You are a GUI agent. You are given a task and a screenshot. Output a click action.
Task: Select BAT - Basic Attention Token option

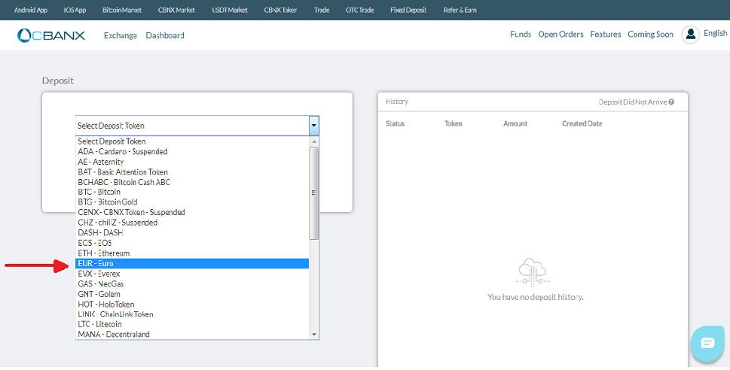[x=192, y=172]
